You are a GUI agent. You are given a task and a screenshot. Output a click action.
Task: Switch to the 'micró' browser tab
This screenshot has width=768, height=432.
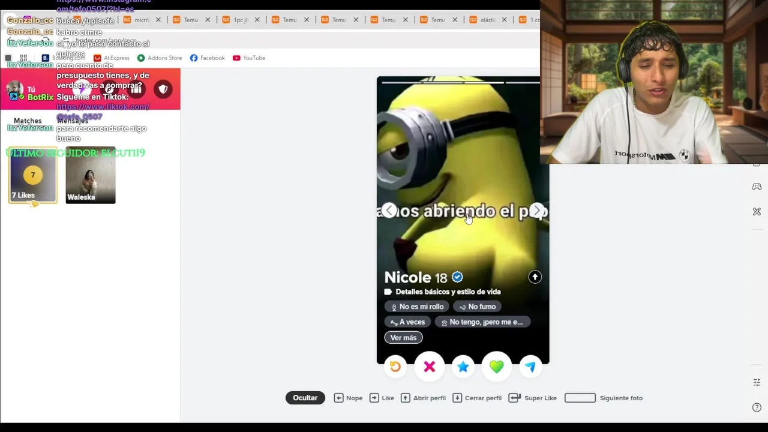point(142,20)
